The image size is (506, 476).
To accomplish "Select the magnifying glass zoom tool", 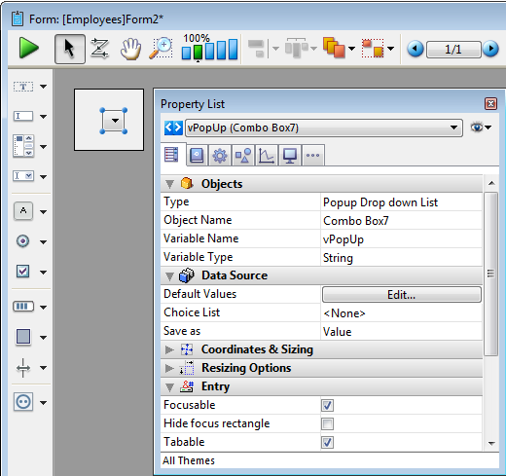I will coord(162,49).
